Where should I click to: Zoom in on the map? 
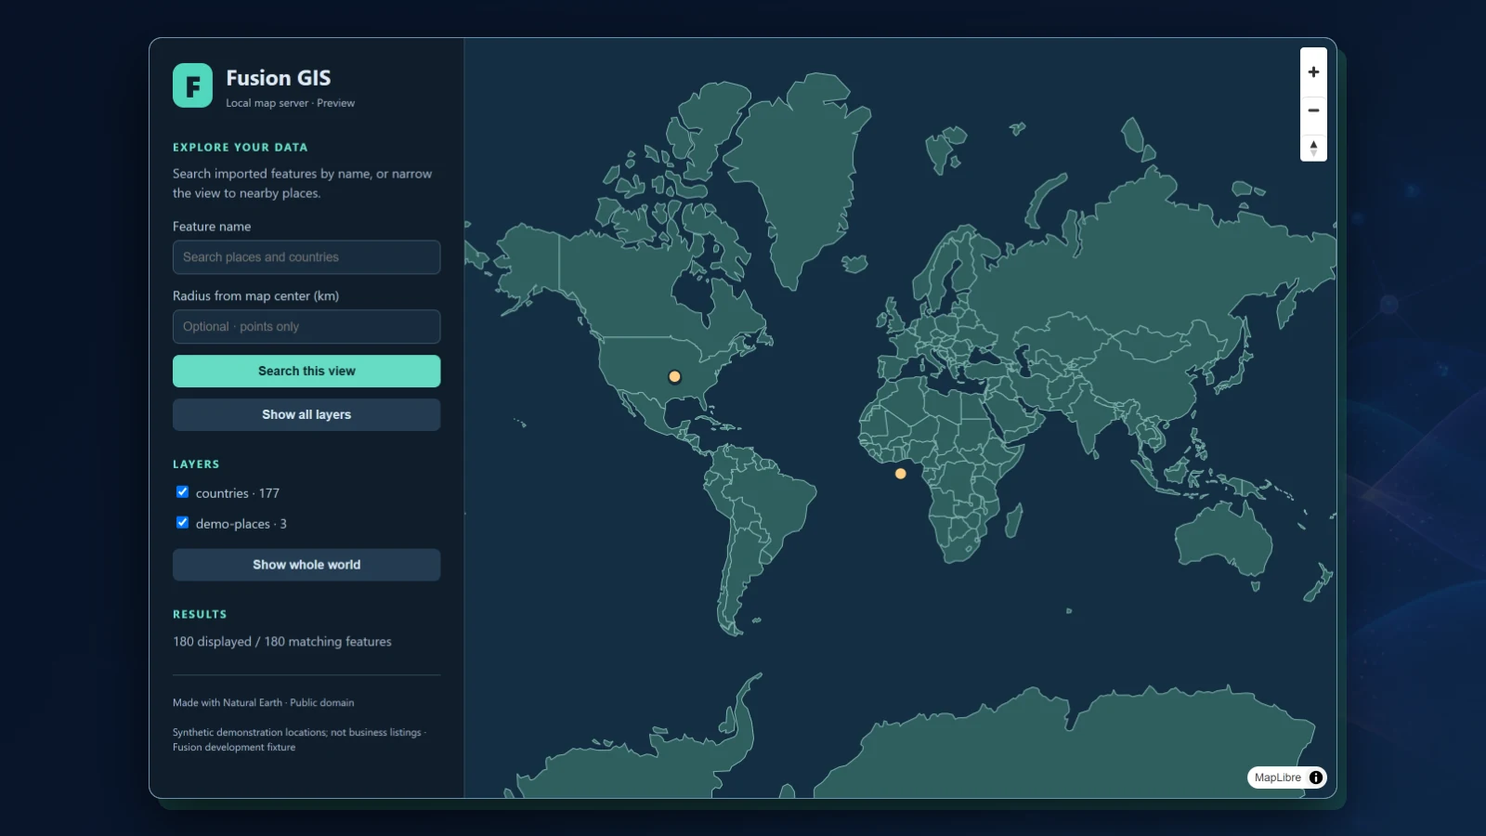(x=1313, y=72)
